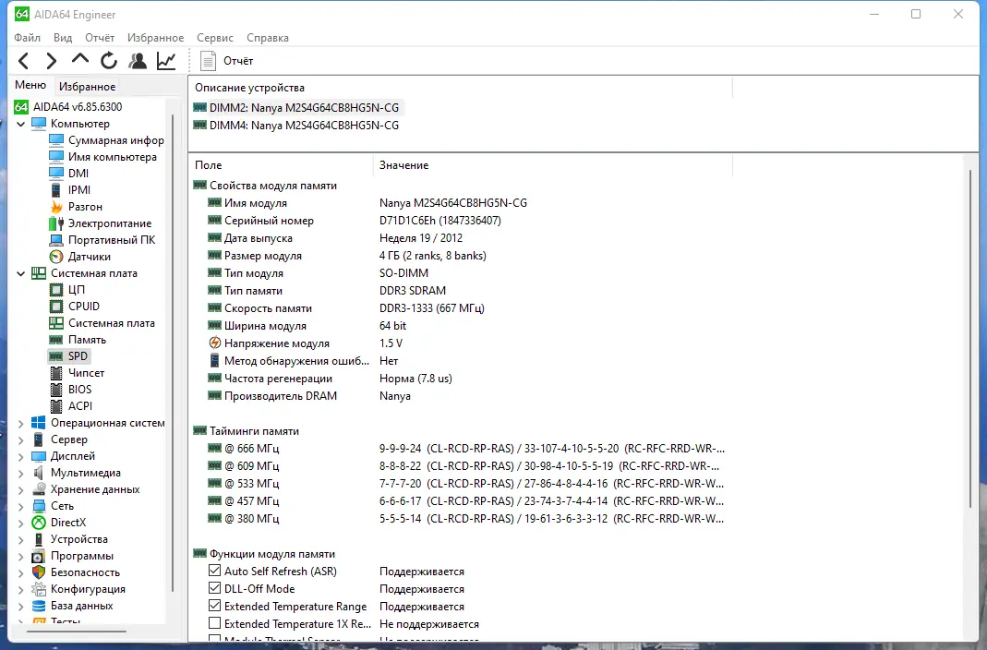This screenshot has width=987, height=650.
Task: Open BIOS tree item
Action: 70,390
